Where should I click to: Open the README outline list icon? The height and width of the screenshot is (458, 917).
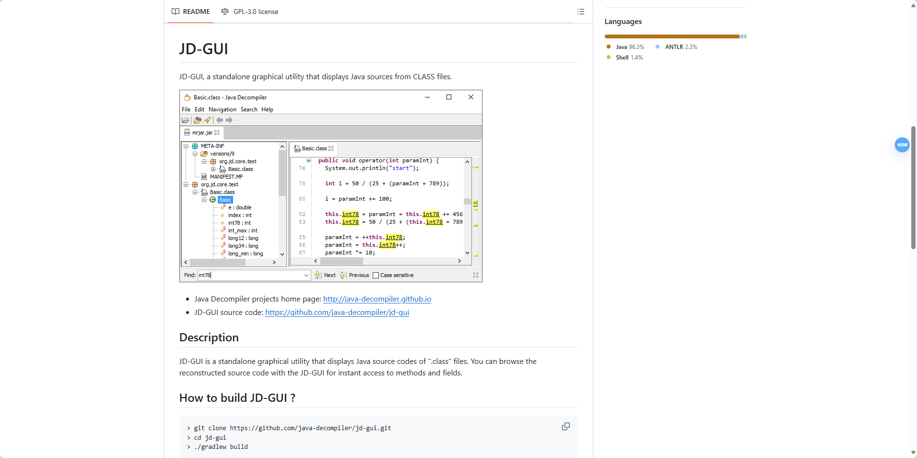pyautogui.click(x=580, y=12)
